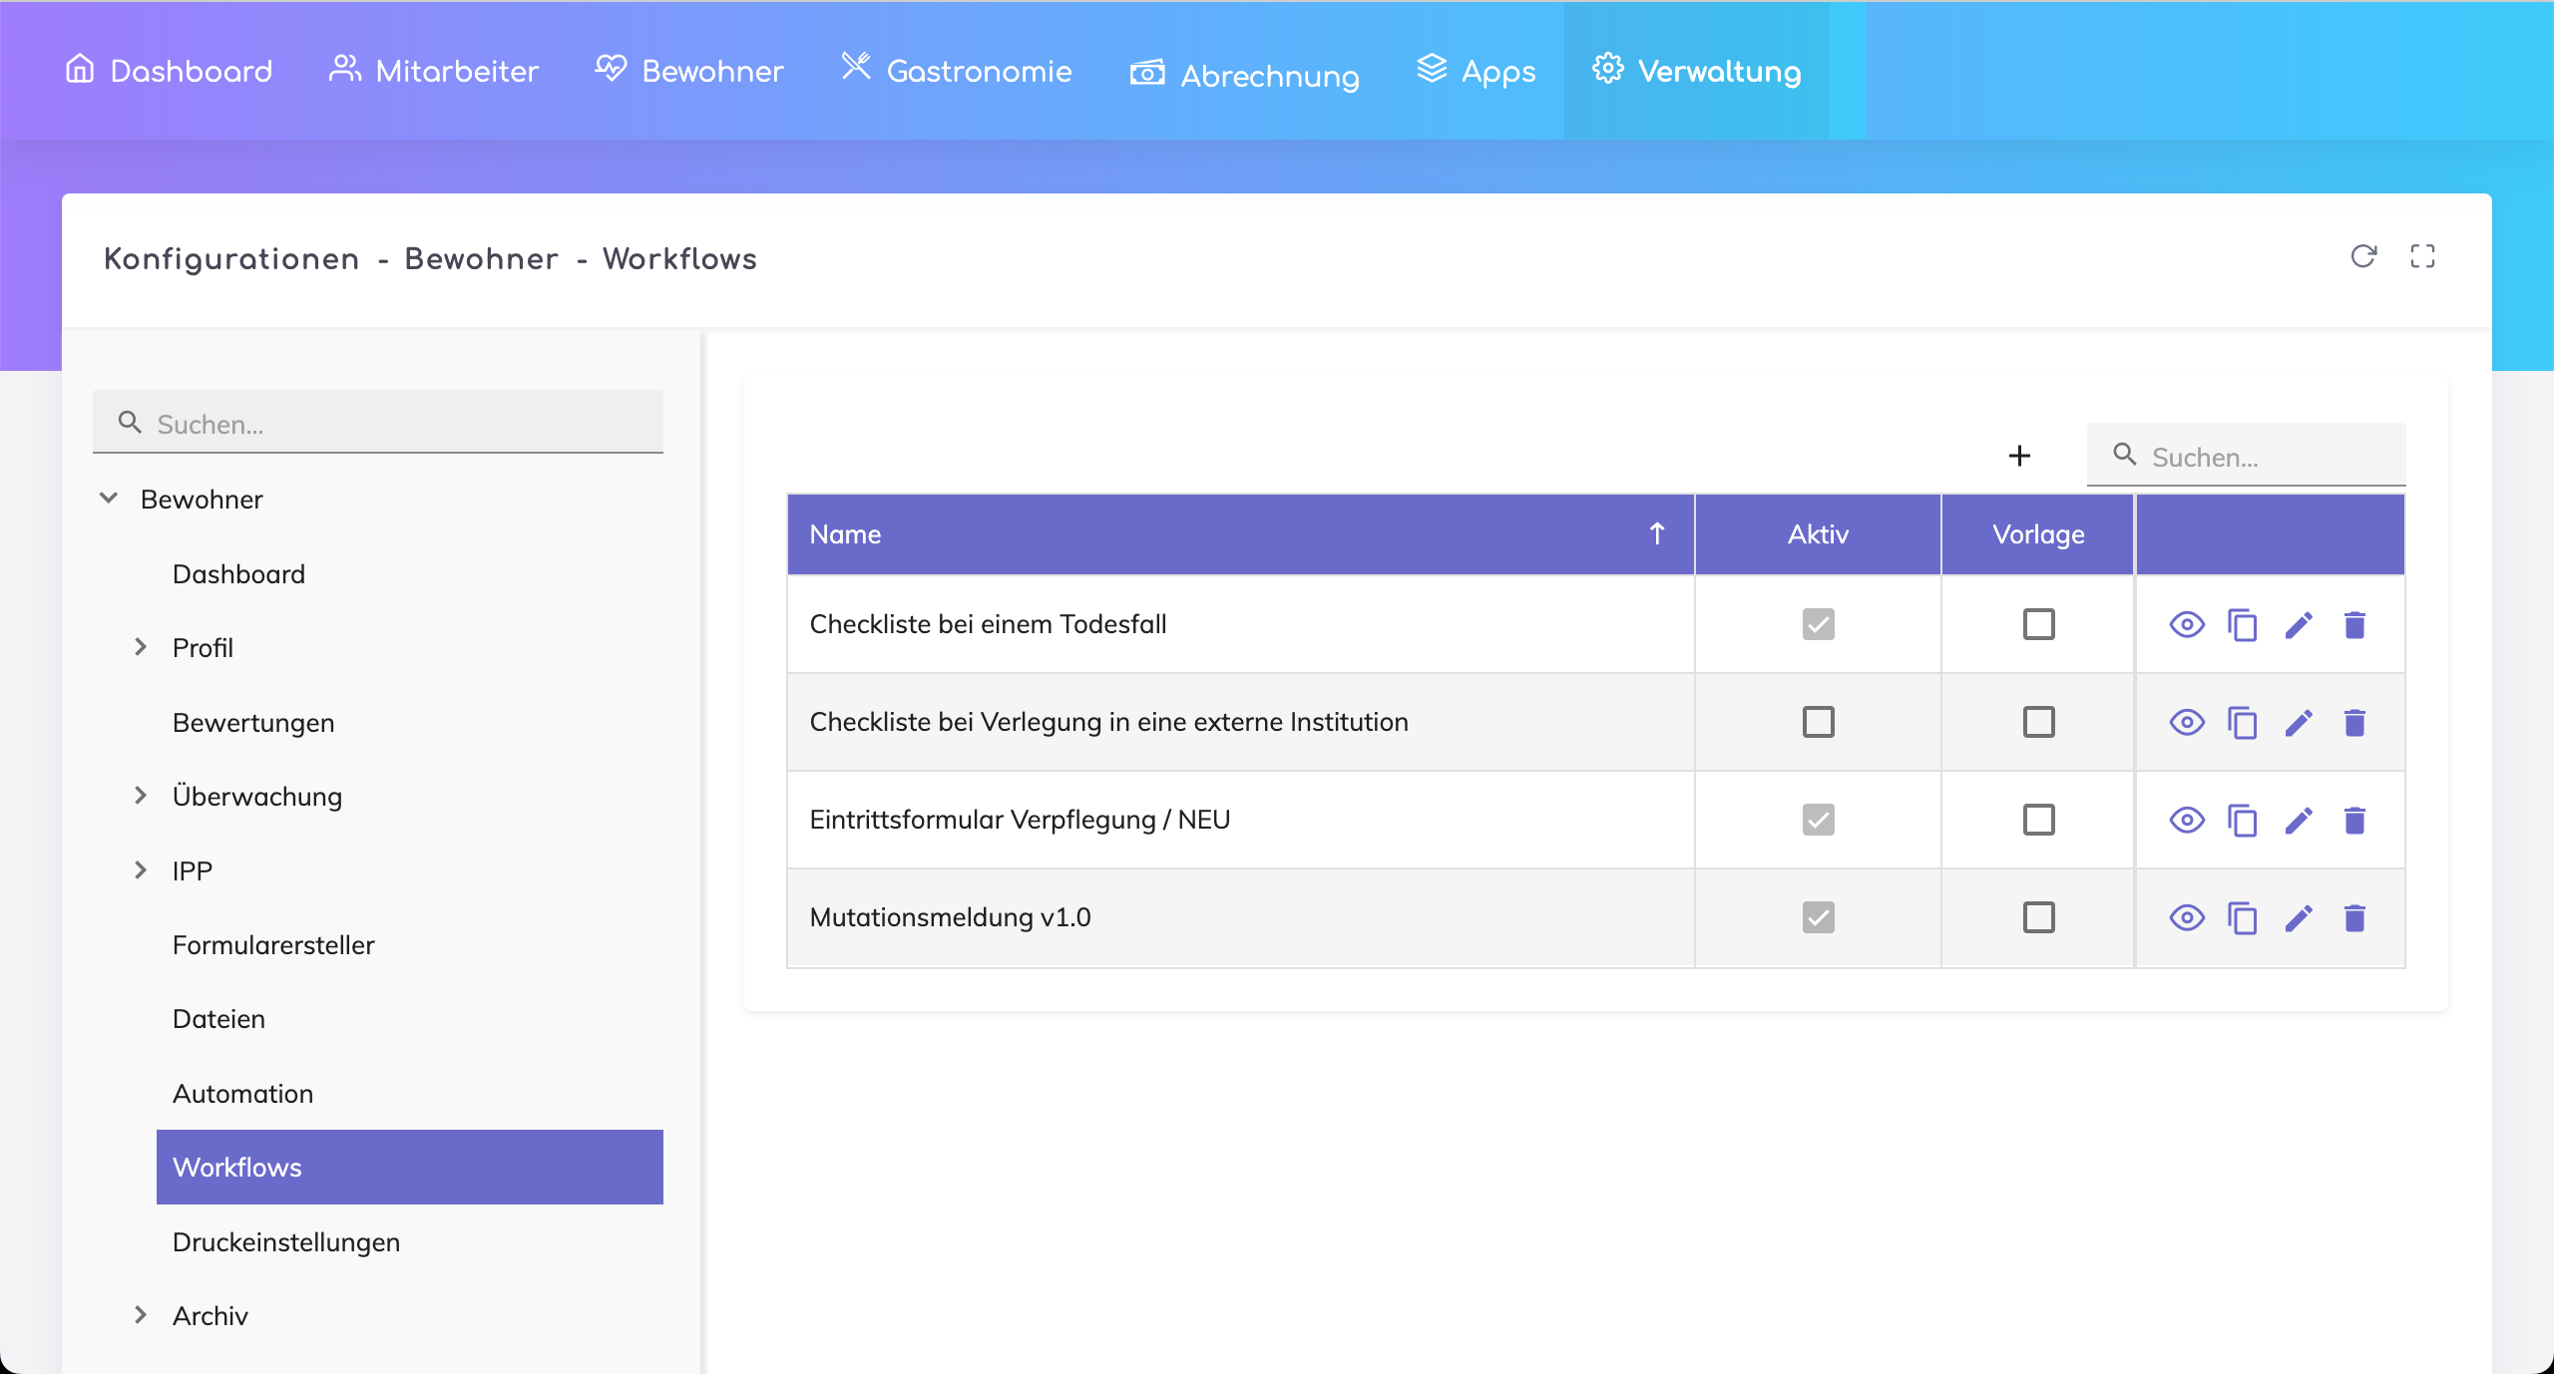Open the Gastronomie menu
Screen dimensions: 2554x1374
(x=956, y=71)
